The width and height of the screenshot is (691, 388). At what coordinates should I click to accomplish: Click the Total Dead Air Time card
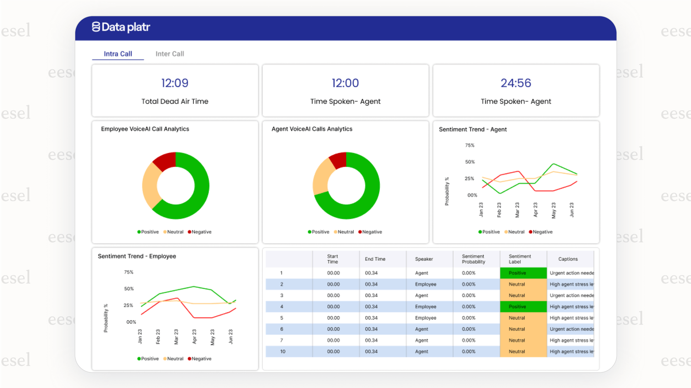click(174, 90)
